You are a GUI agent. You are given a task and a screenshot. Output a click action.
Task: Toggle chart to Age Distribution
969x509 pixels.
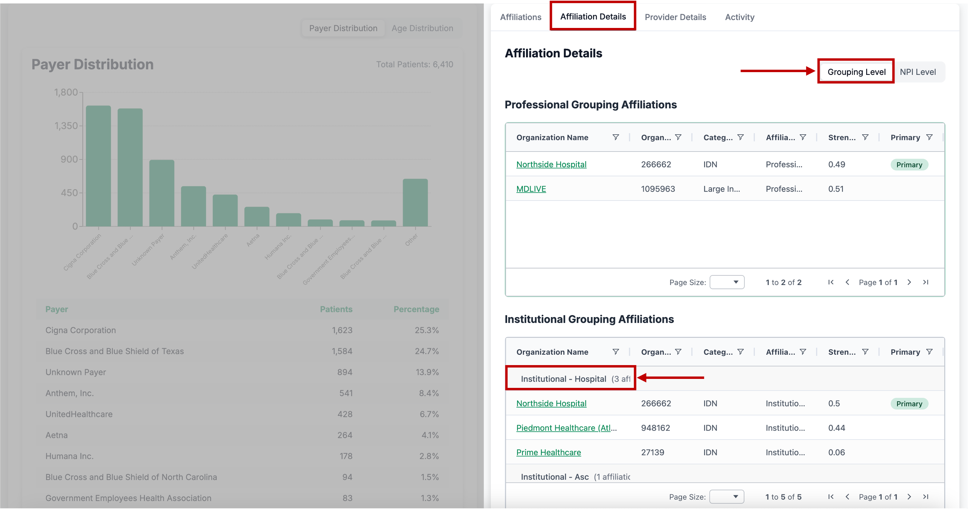[422, 28]
